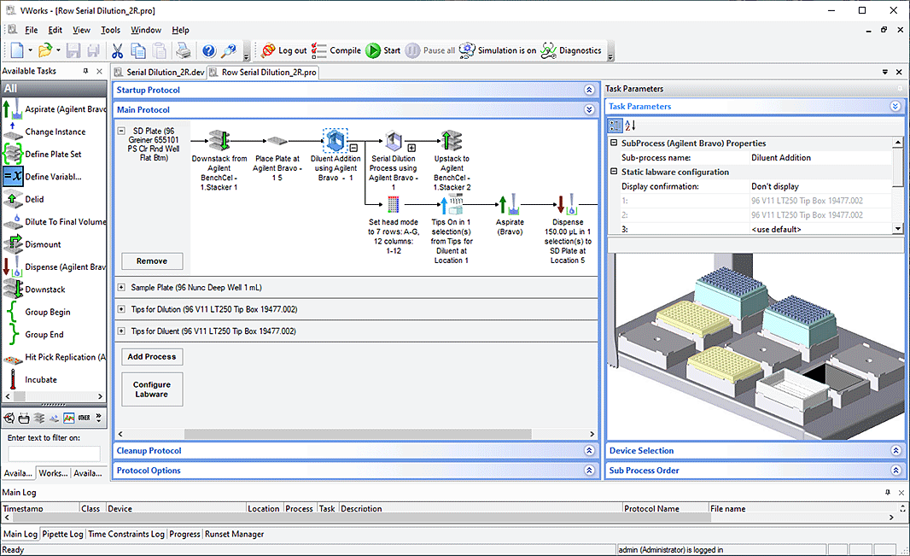Expand the Device Selection section
910x556 pixels.
[x=895, y=451]
